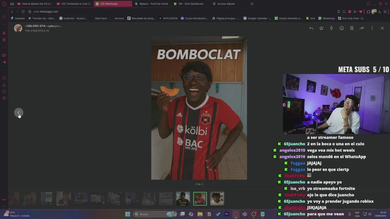Viewport: 390px width, 219px height.
Task: Open a new browser tab with plus
Action: click(252, 4)
